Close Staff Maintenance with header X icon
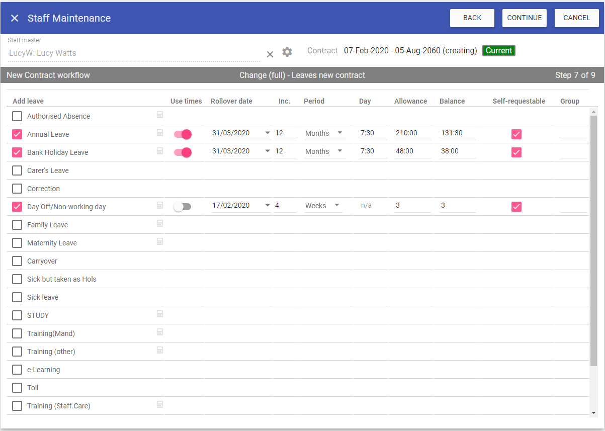Screen dimensions: 605x431 (x=15, y=18)
